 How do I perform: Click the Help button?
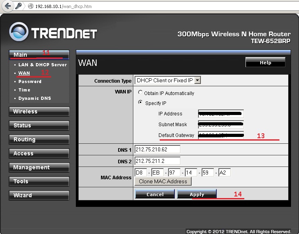265,62
